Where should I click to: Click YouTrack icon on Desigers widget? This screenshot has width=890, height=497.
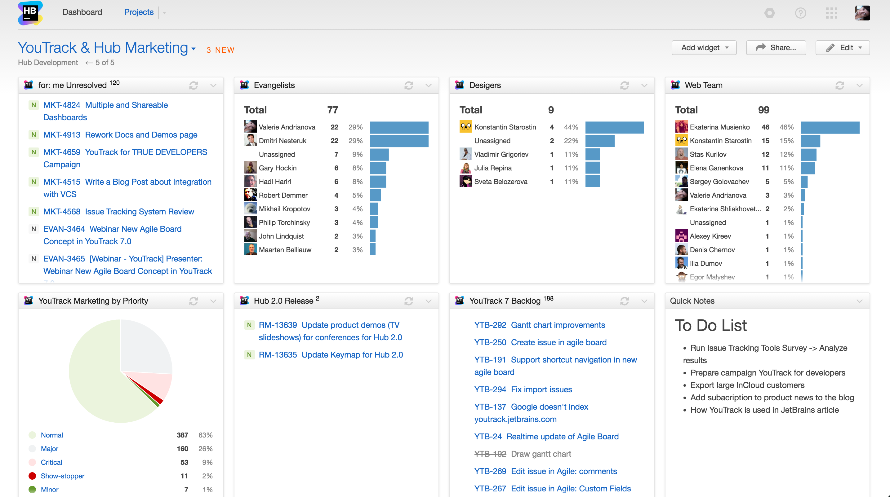(x=460, y=85)
